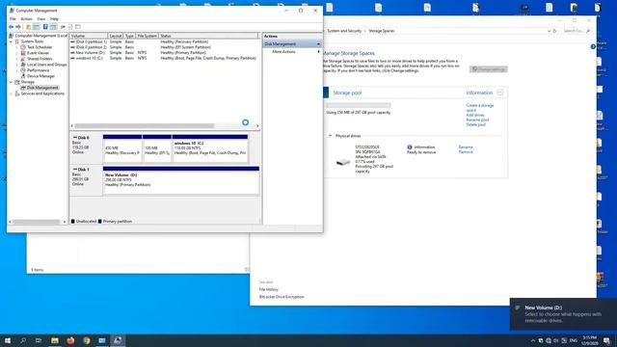Click the Disk 1 drive icon in graphical view
This screenshot has width=617, height=347.
click(x=75, y=170)
